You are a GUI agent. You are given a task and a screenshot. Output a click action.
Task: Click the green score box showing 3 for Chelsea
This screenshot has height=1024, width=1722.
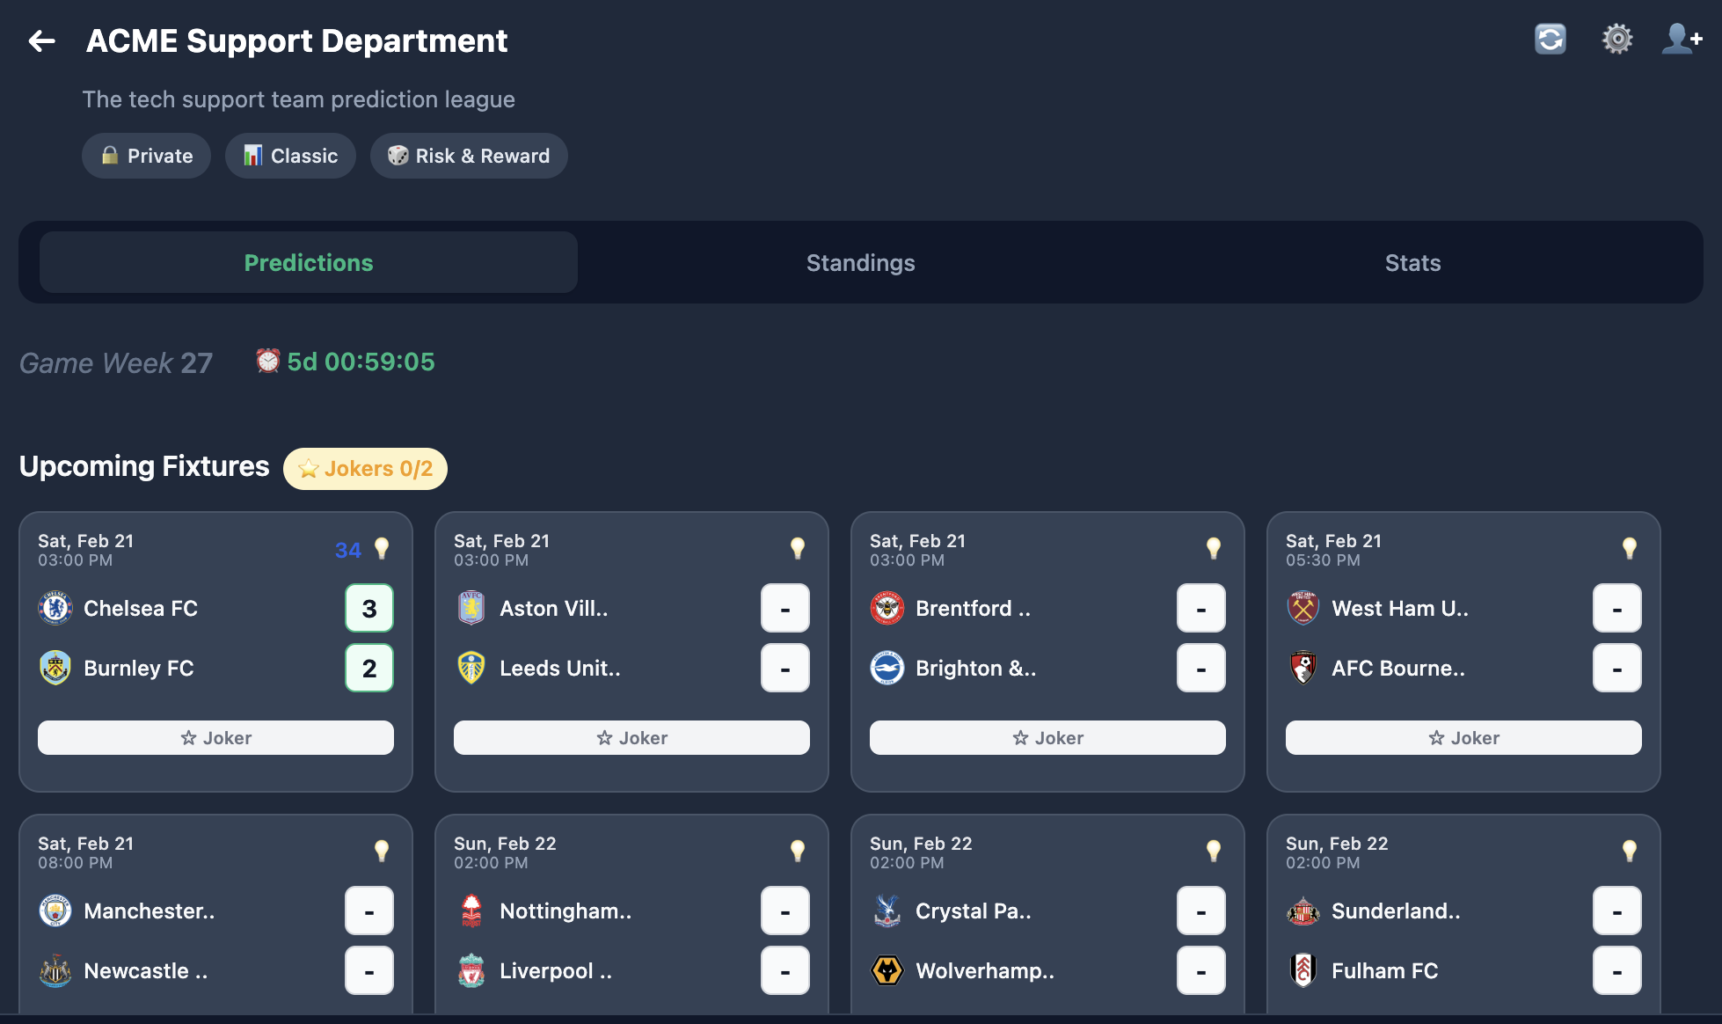tap(368, 608)
